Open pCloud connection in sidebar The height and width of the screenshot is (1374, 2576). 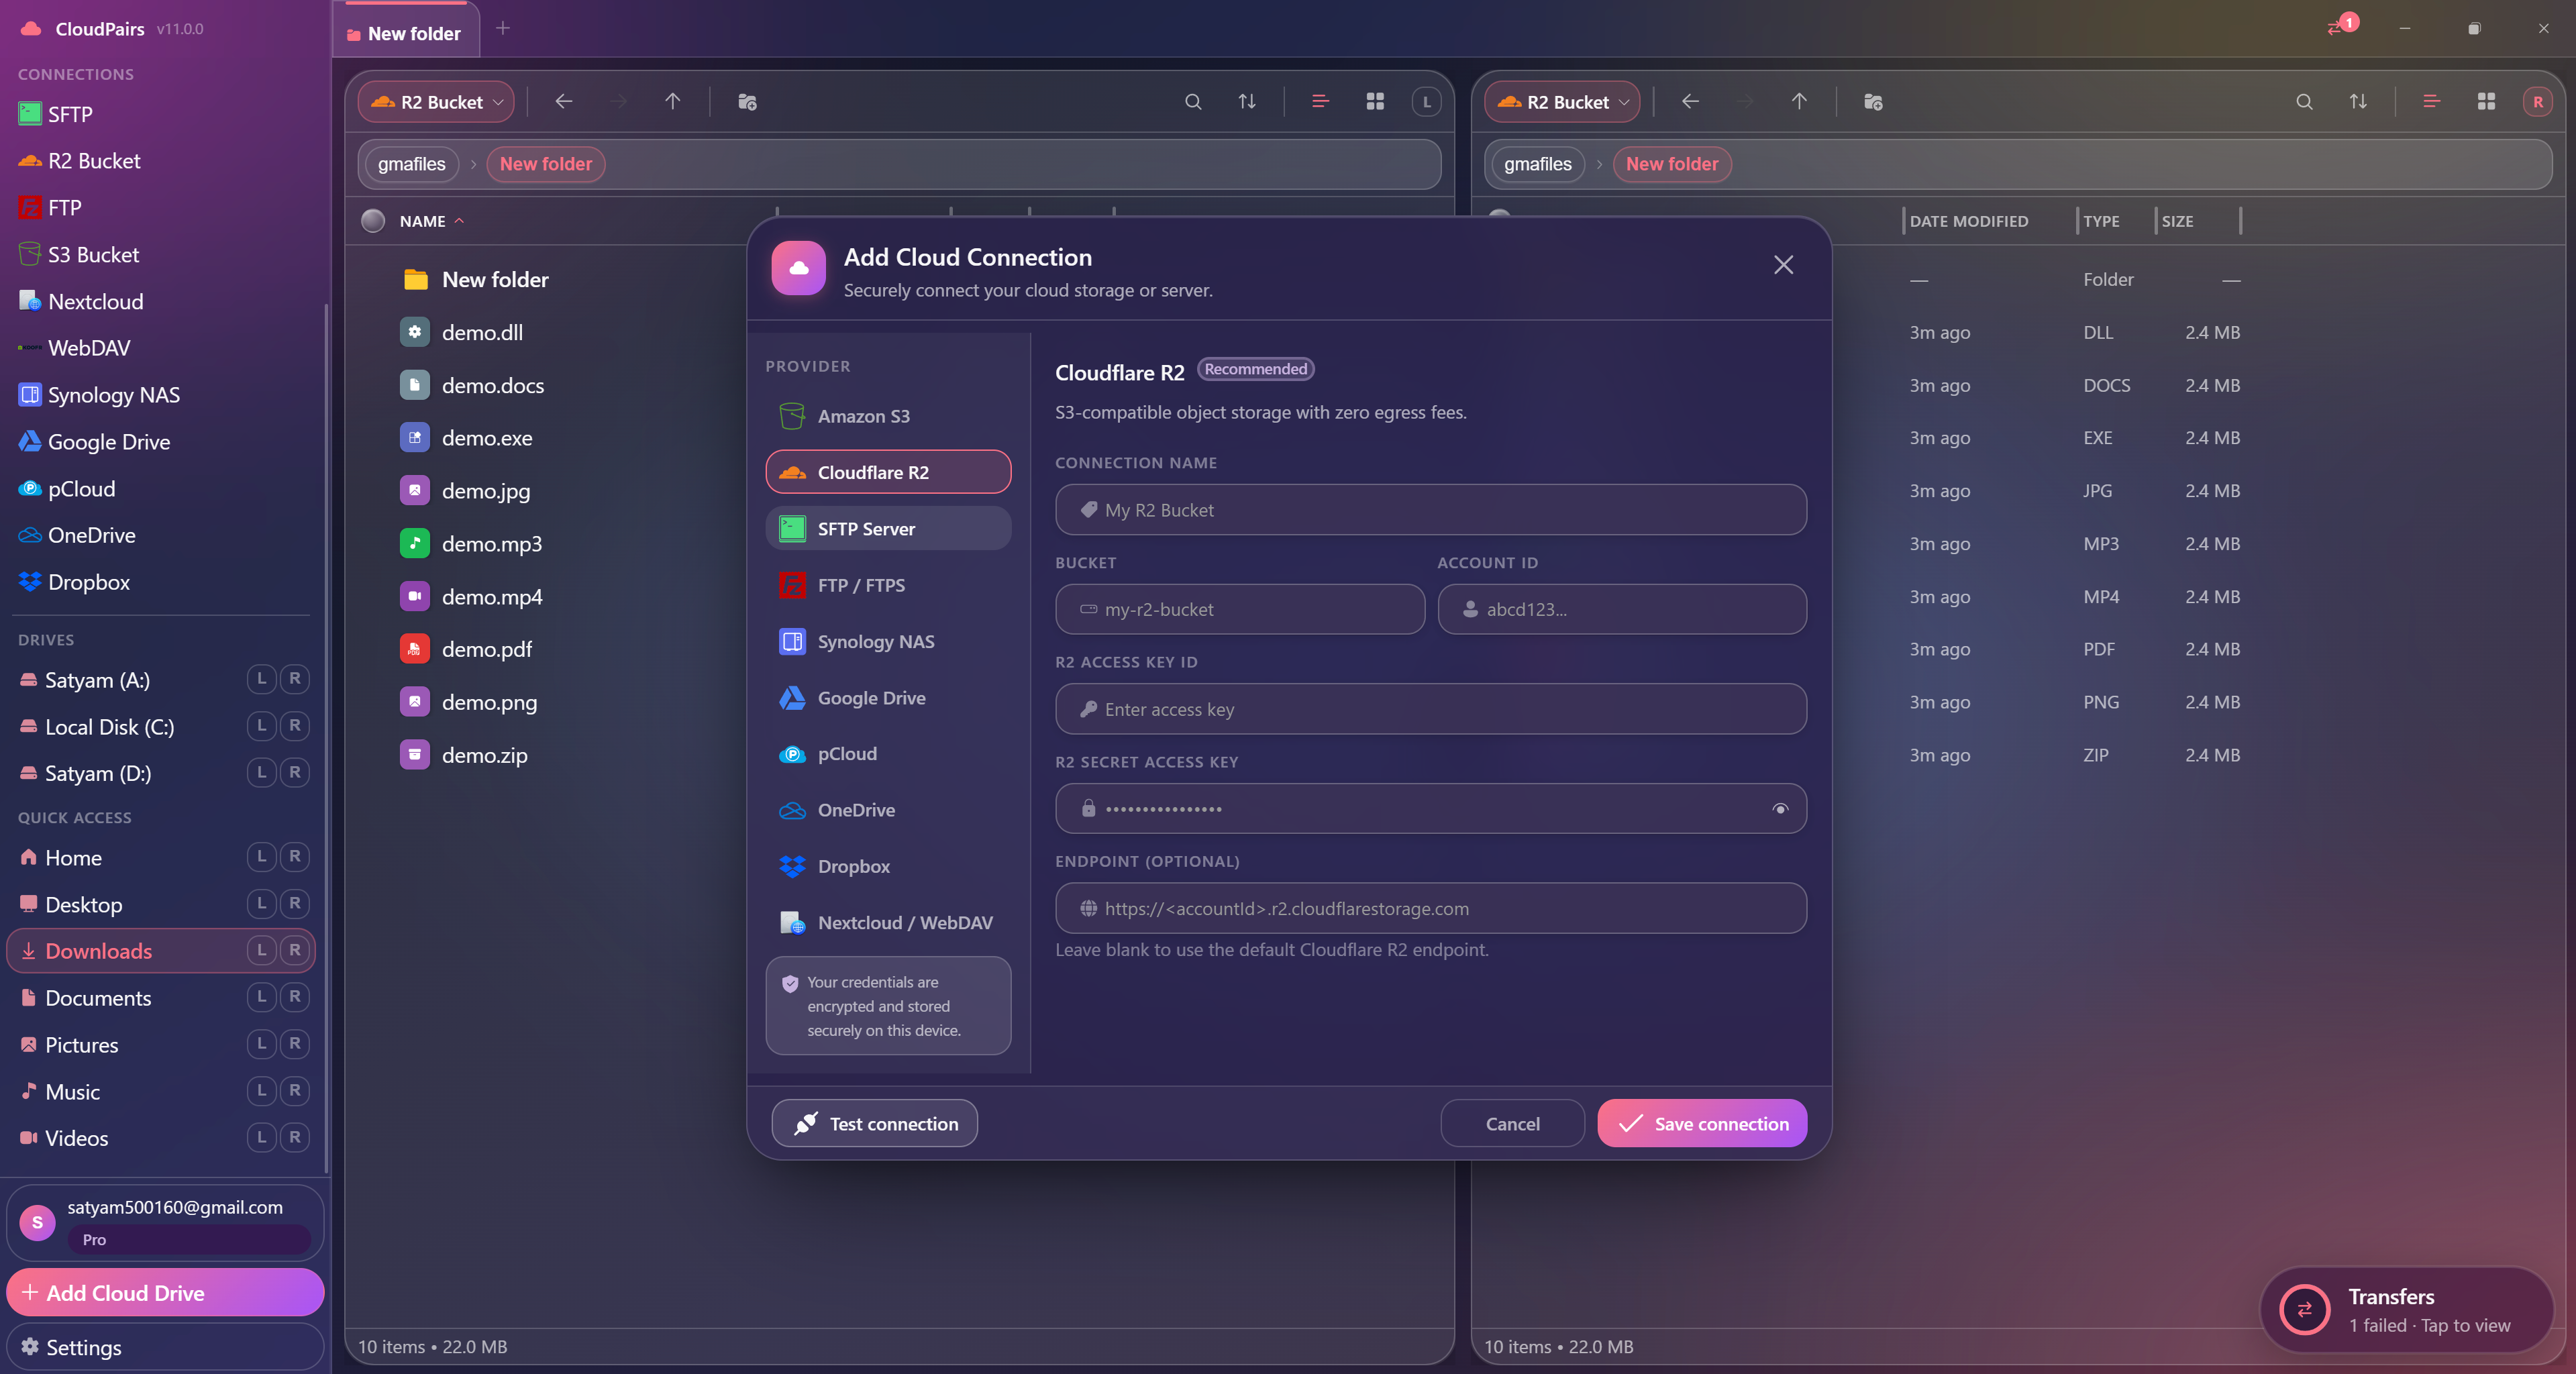click(160, 489)
